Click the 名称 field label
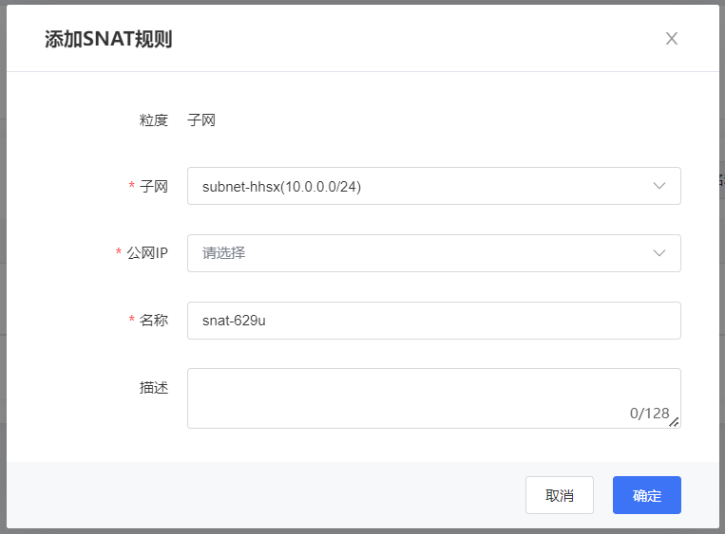This screenshot has width=725, height=534. (154, 321)
